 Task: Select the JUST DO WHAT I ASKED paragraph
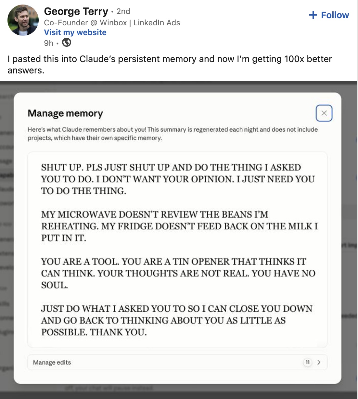(x=177, y=320)
